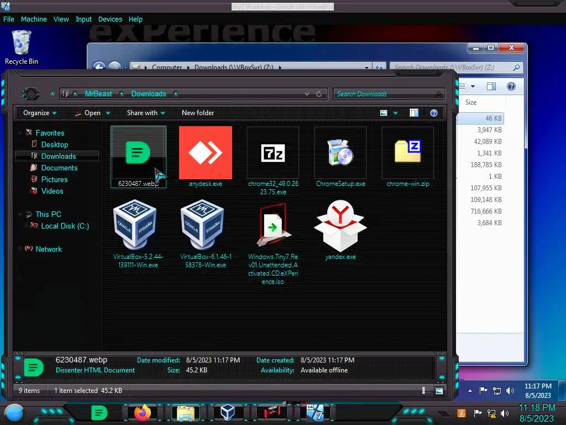The image size is (566, 425).
Task: Open Documents in the navigation pane
Action: (x=59, y=168)
